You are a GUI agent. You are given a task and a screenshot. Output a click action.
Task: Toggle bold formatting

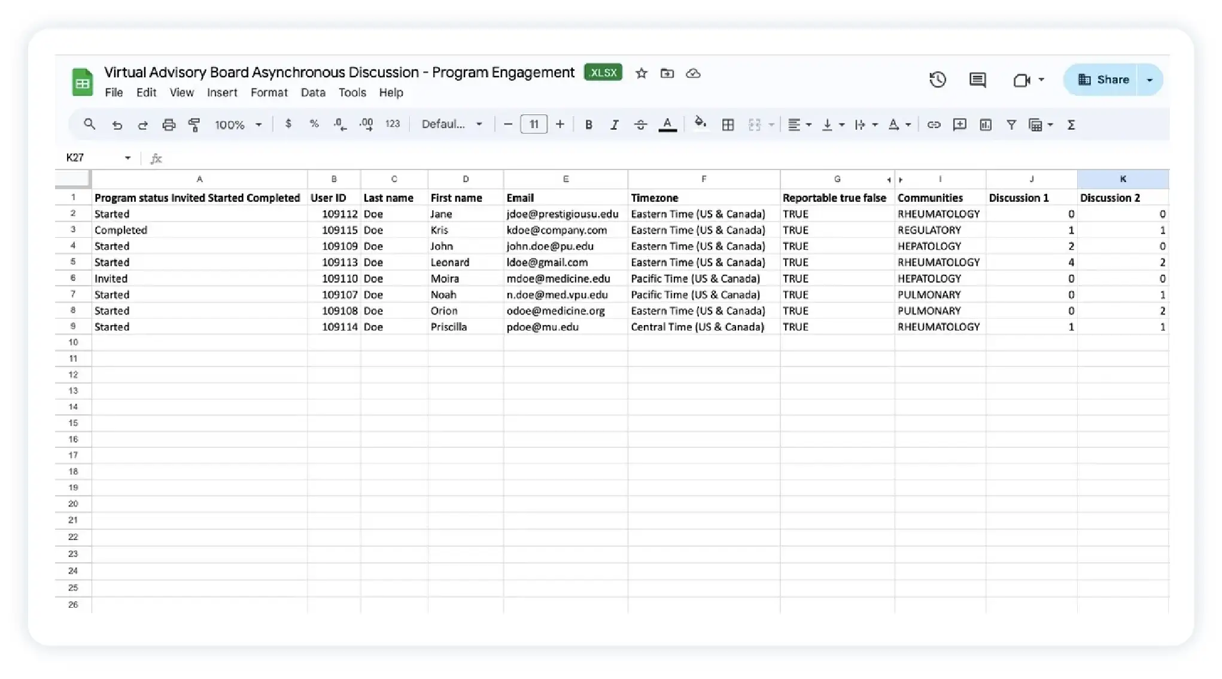pos(588,125)
